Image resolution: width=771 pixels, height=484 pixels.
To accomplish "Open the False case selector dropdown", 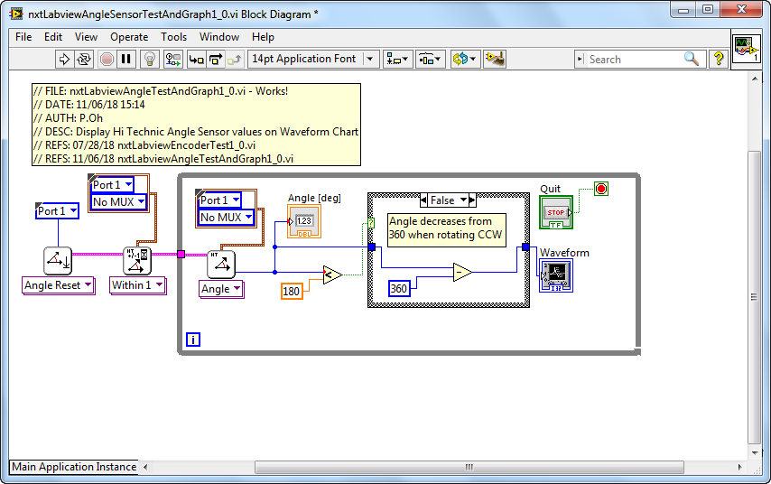I will coord(448,200).
